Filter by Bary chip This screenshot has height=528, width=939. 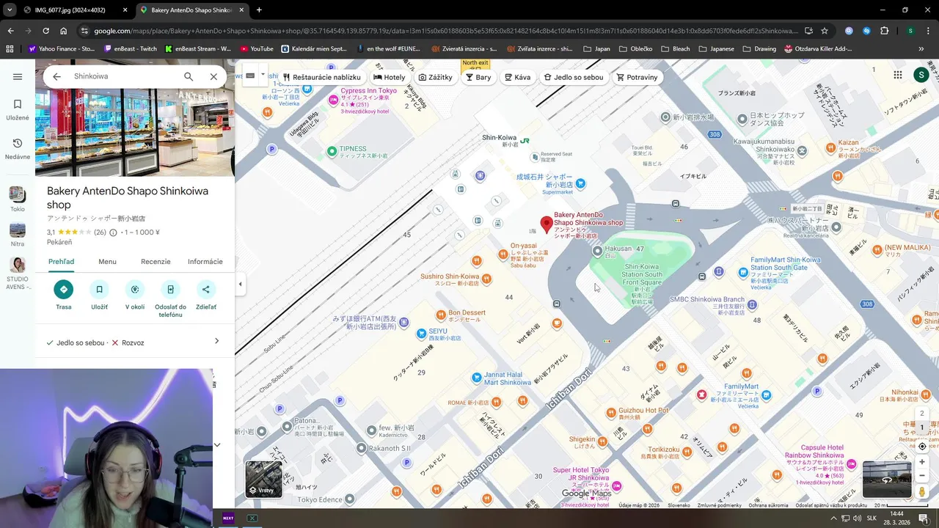click(x=478, y=77)
